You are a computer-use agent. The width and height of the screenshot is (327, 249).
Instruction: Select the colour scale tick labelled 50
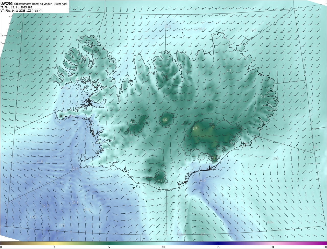point(325,247)
